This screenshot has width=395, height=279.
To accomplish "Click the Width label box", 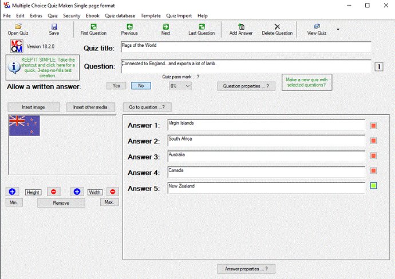I will click(x=94, y=193).
